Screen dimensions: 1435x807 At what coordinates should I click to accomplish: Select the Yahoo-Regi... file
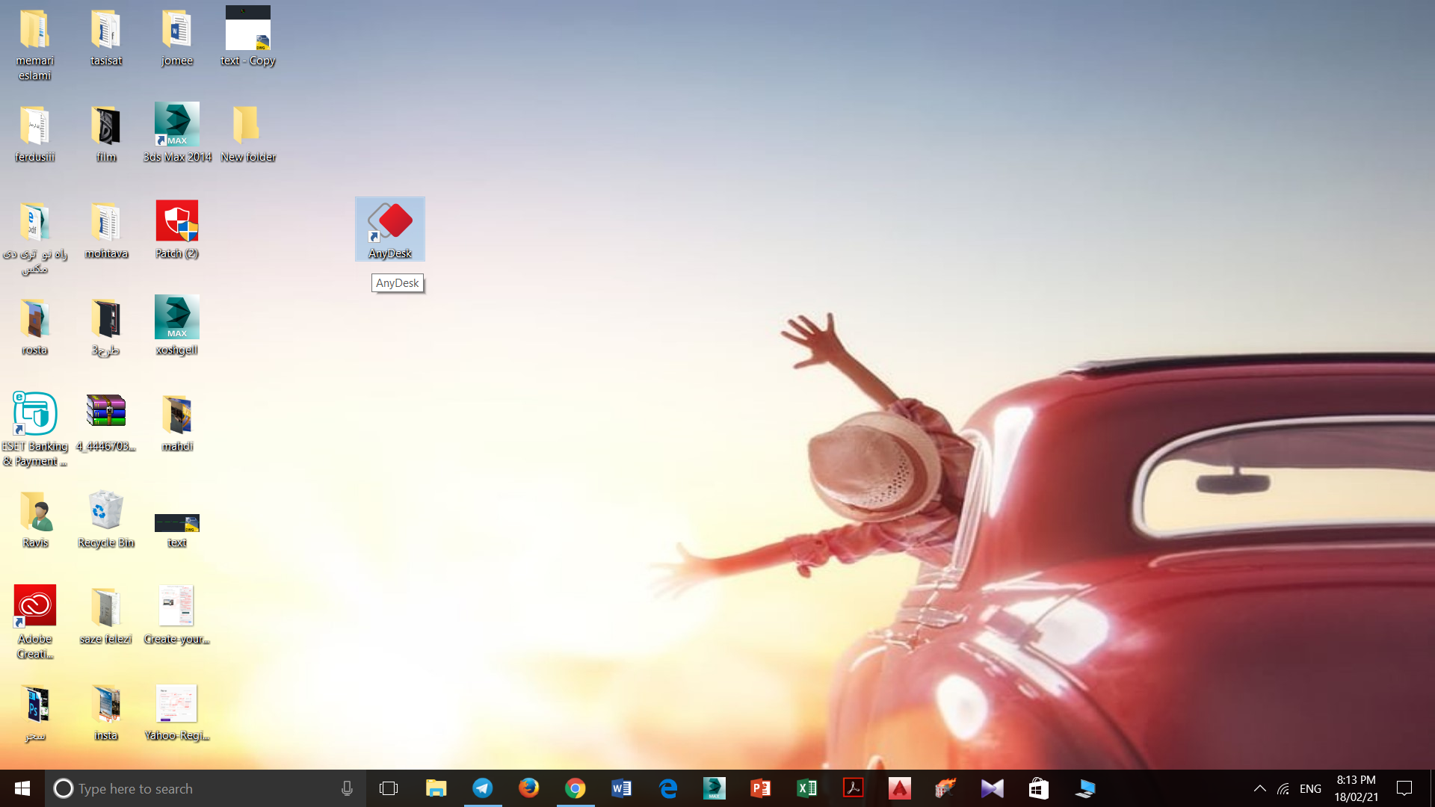177,712
